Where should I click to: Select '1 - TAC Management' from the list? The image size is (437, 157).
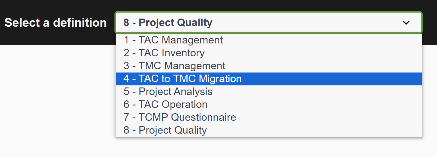pos(173,40)
